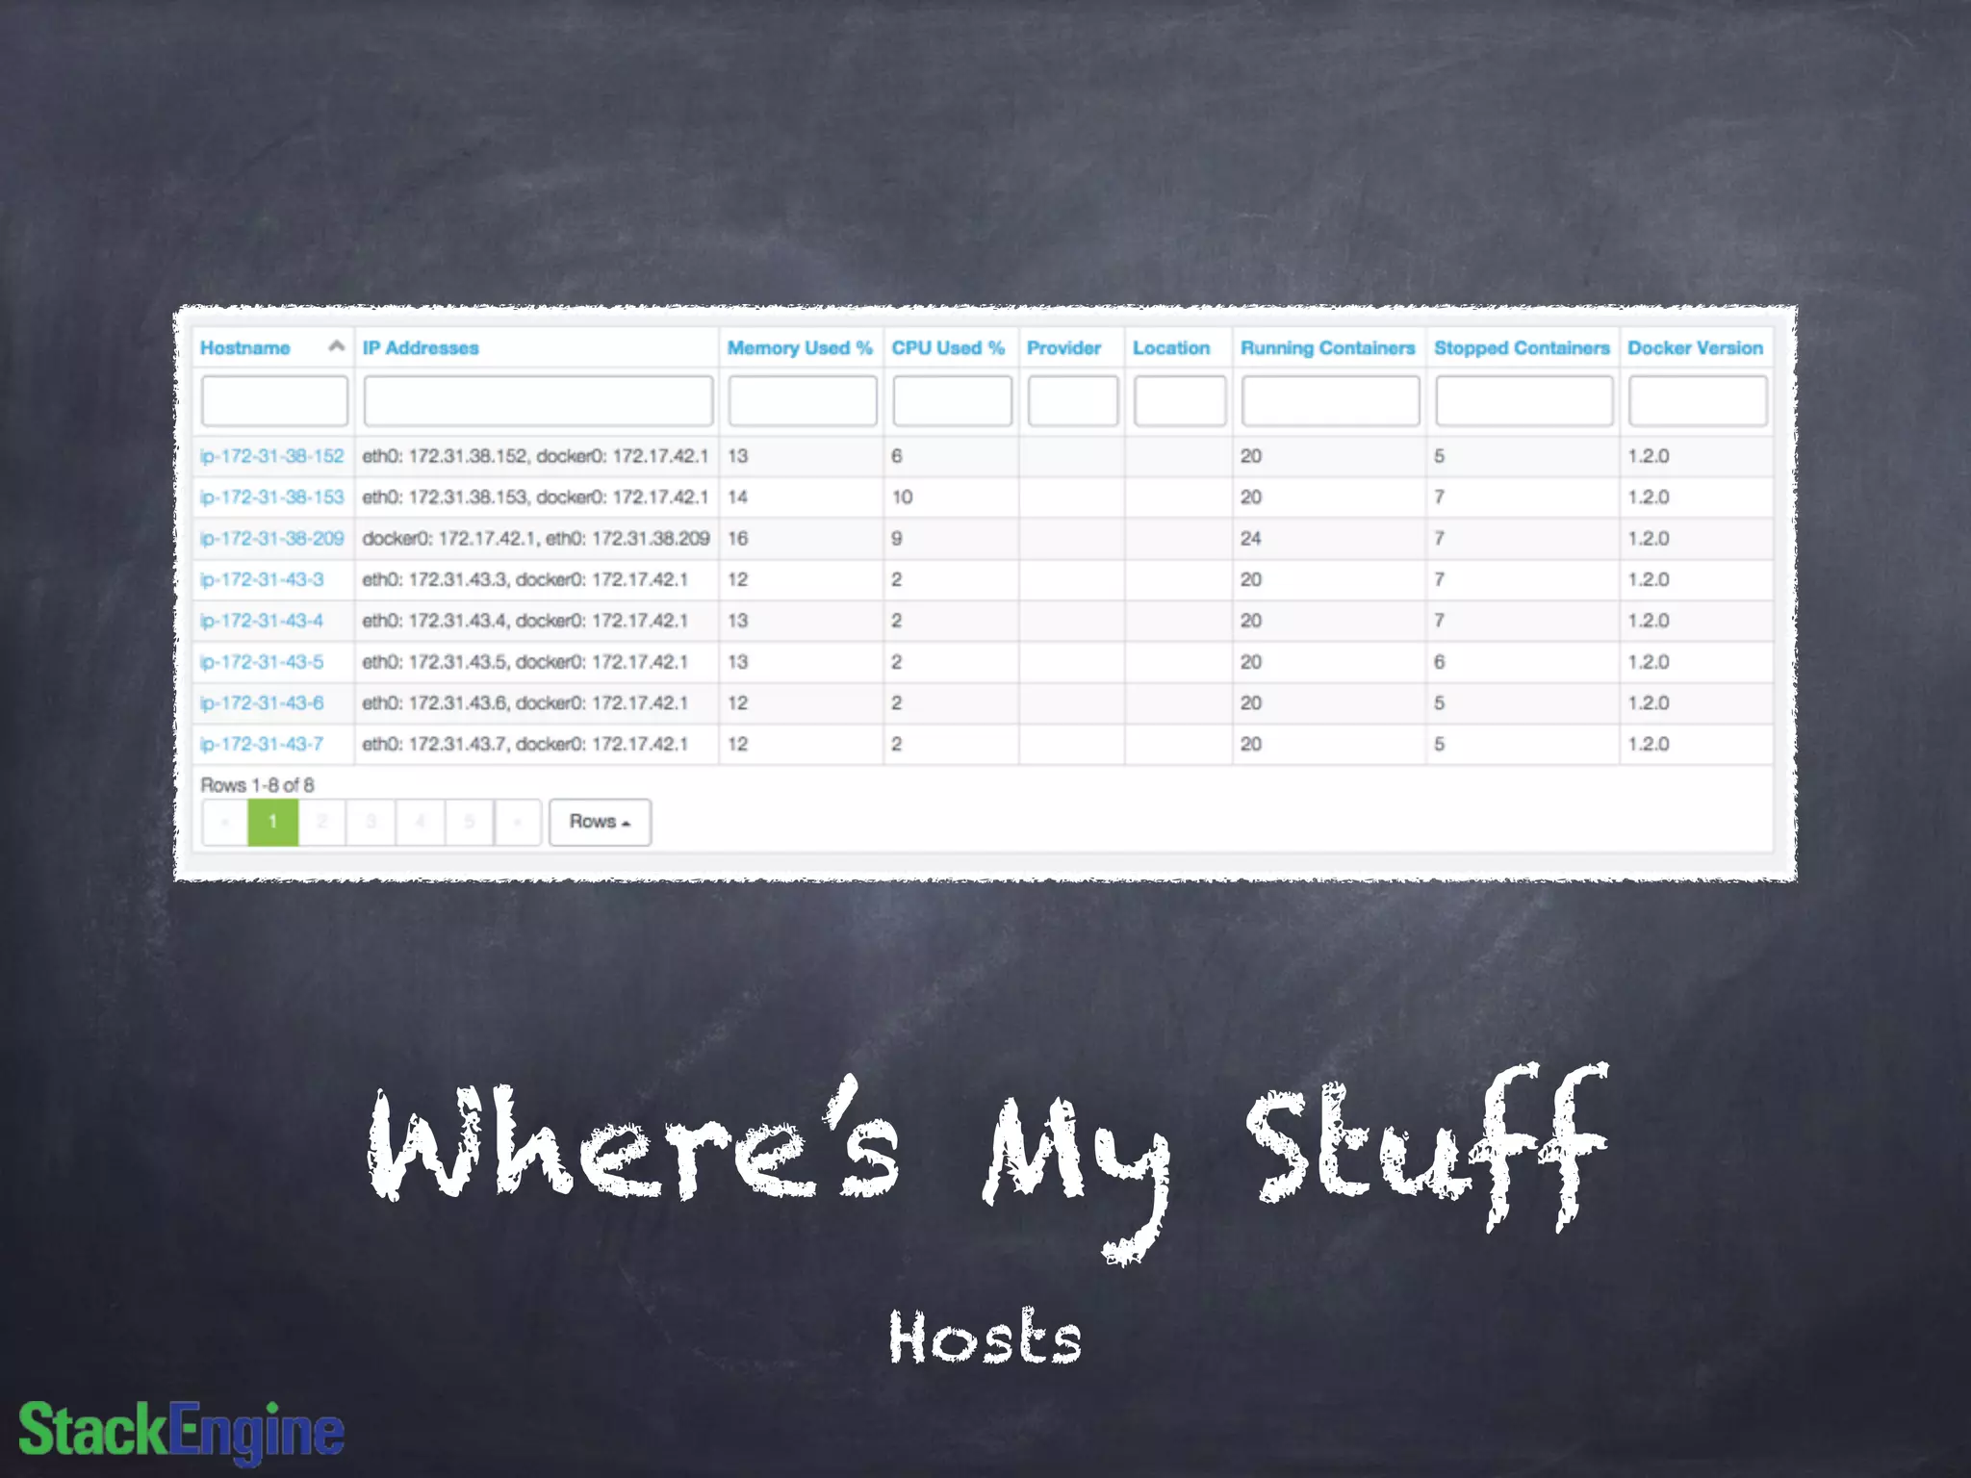1971x1478 pixels.
Task: Click the 'Rows 1-8 of 8' status text
Action: click(257, 785)
